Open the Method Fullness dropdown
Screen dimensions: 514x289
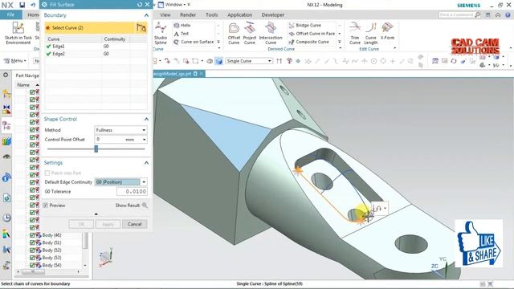click(x=120, y=130)
